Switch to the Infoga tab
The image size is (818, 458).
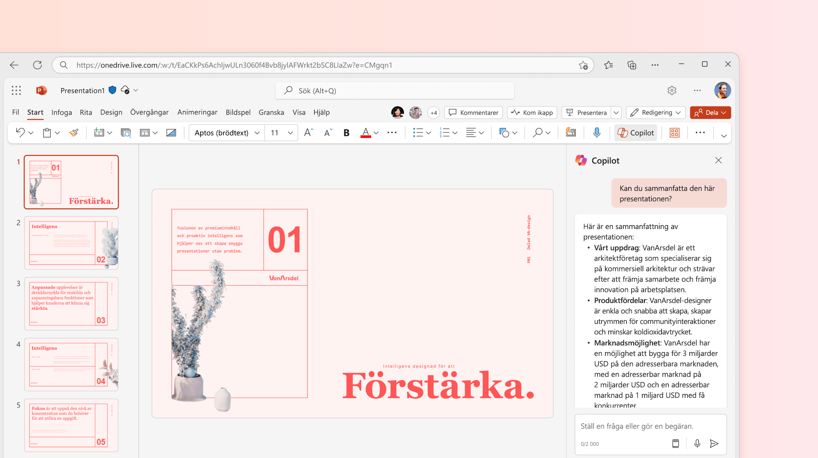click(62, 112)
